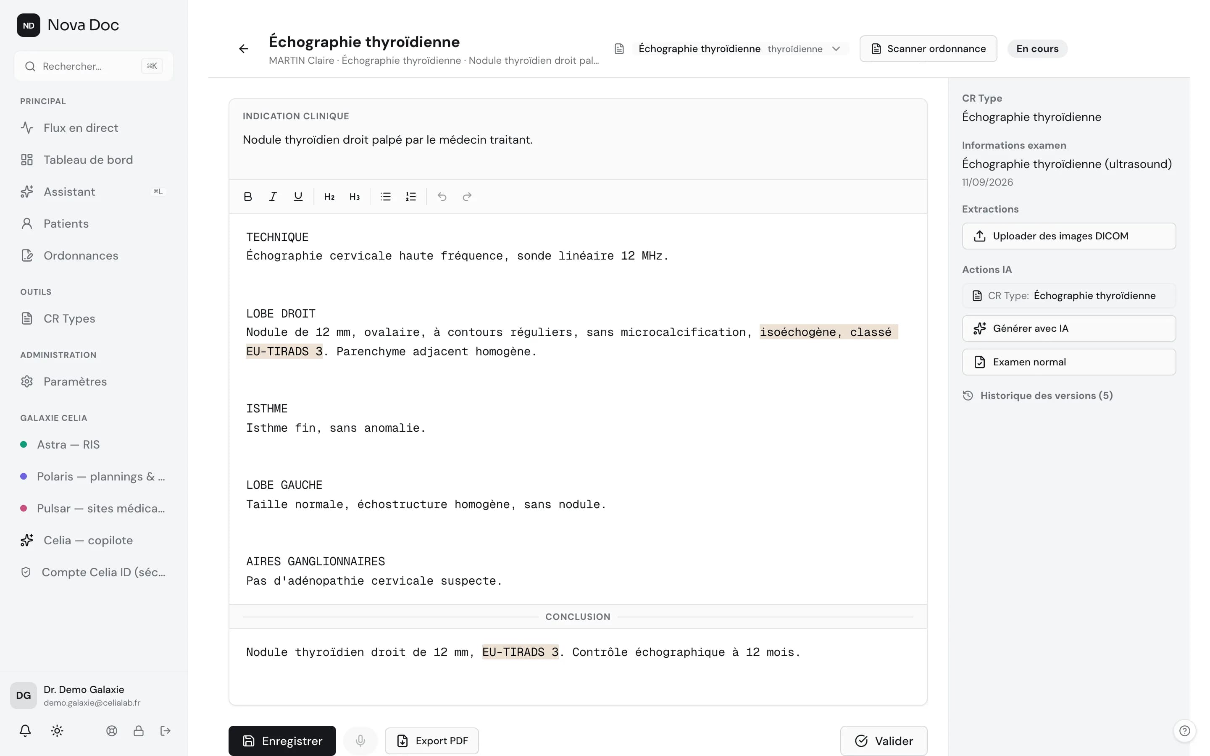Open the support lifebuoy icon
This screenshot has width=1210, height=756.
pos(111,730)
